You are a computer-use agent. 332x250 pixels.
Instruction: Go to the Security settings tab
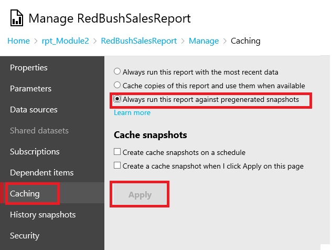[25, 236]
